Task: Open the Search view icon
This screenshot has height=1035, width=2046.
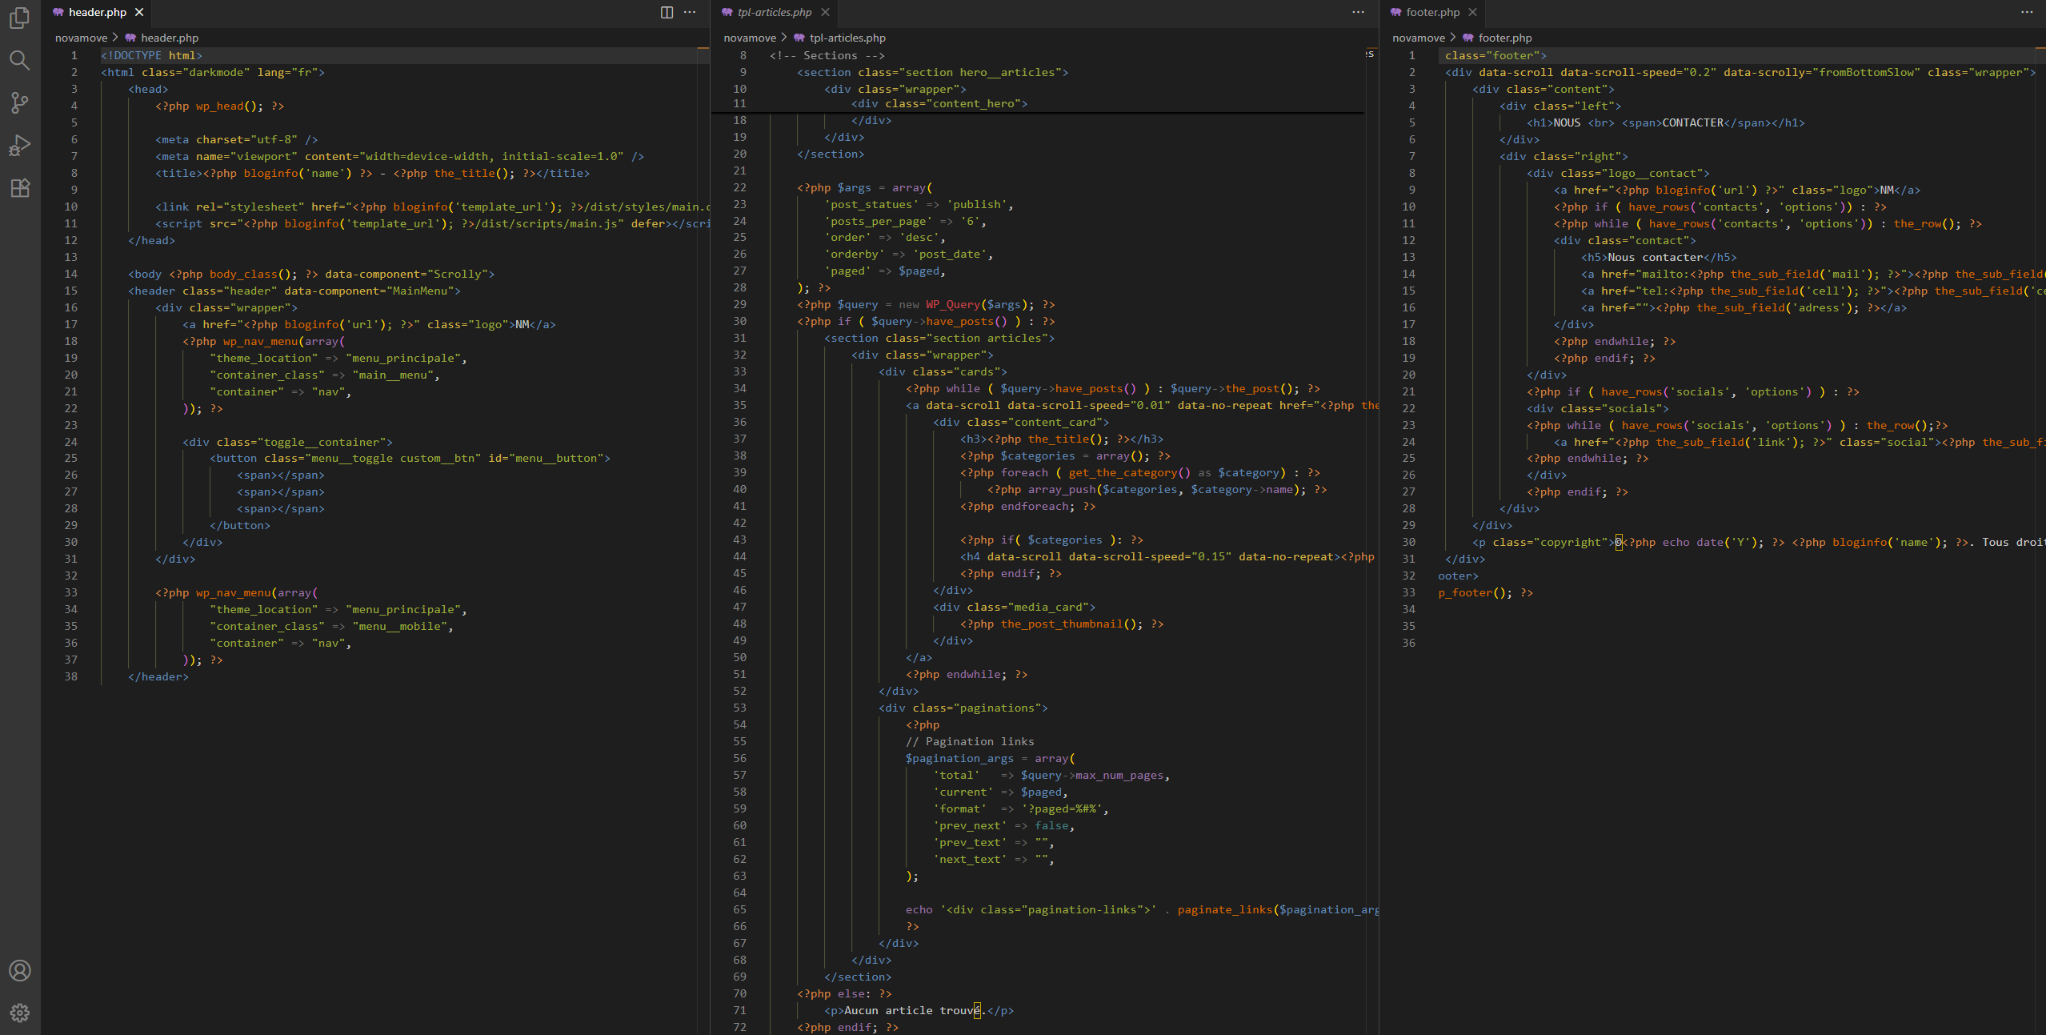Action: coord(20,60)
